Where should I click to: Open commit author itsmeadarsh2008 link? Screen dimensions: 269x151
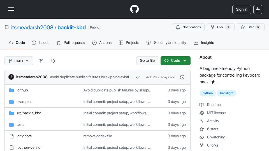click(x=32, y=77)
